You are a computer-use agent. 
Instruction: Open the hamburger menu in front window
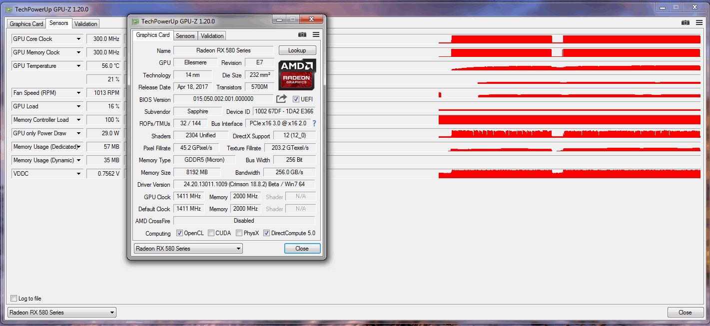tap(316, 34)
